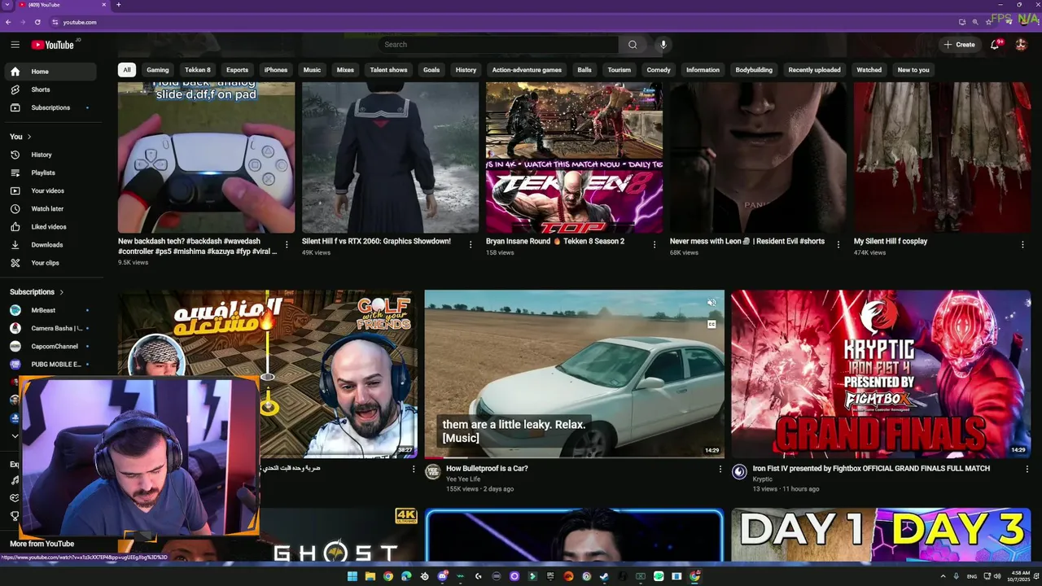The height and width of the screenshot is (586, 1042).
Task: Open sidebar History with clock icon
Action: (x=51, y=155)
